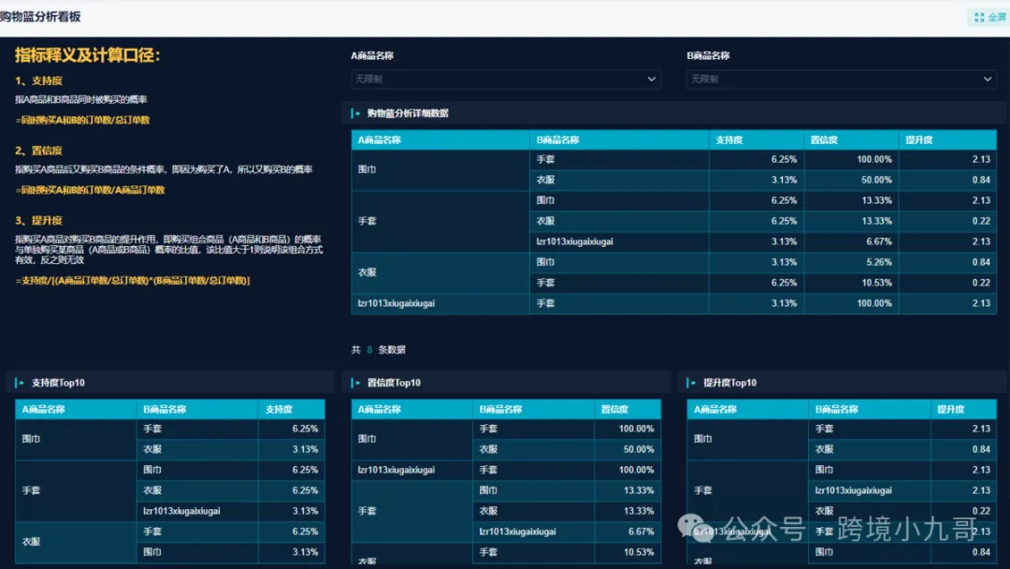Viewport: 1010px width, 569px height.
Task: Click the 提升度Top10 panel title
Action: click(x=730, y=383)
